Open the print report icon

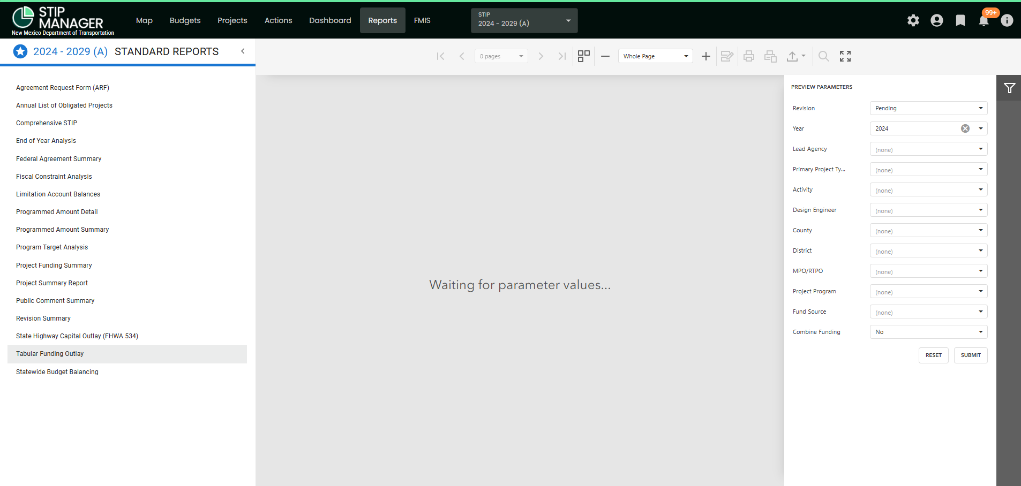749,56
